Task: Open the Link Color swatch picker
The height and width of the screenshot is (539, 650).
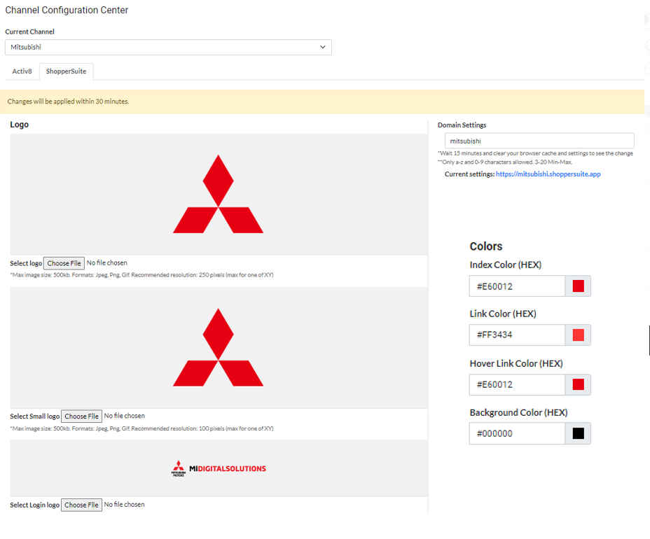Action: coord(578,335)
